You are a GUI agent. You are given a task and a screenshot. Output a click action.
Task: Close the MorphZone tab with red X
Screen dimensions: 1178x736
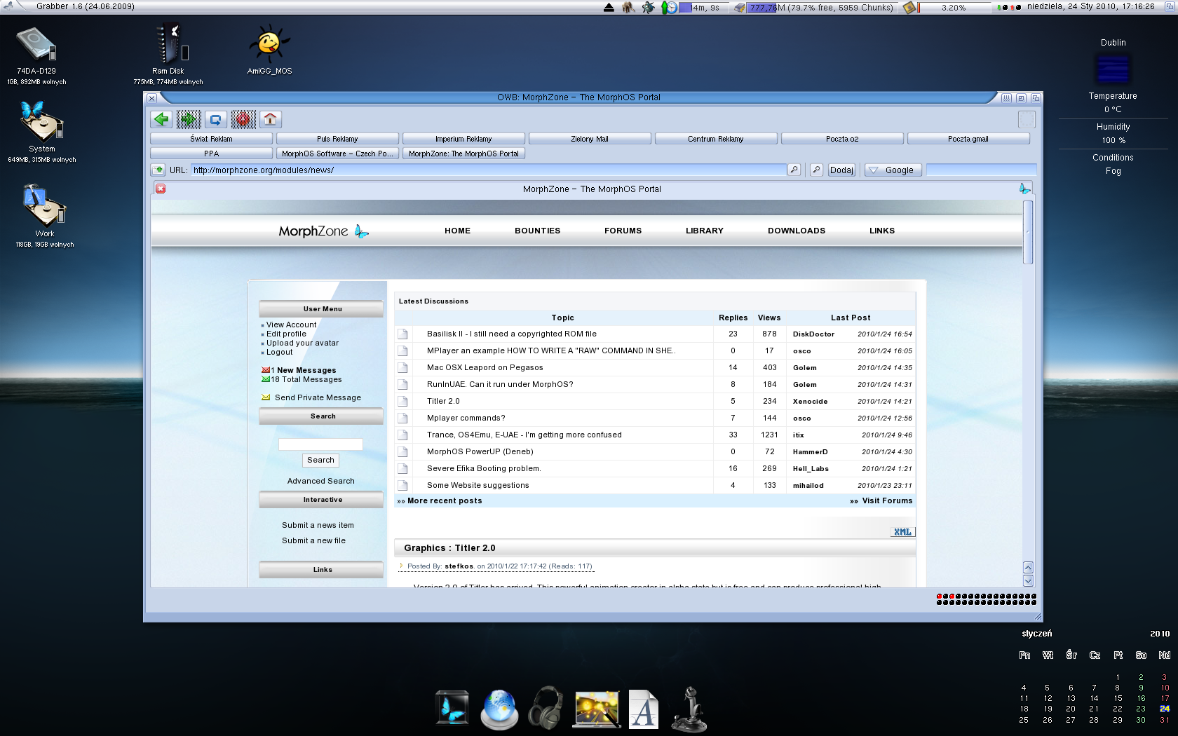coord(161,189)
